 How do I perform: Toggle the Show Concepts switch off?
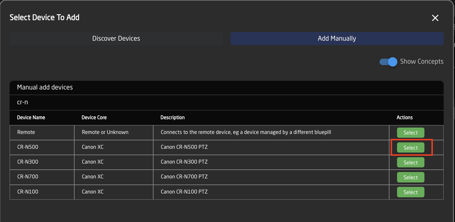[388, 62]
